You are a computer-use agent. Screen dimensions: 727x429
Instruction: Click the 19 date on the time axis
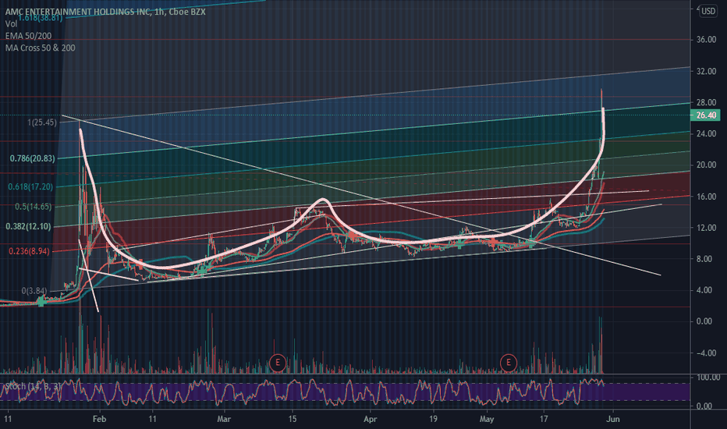tap(433, 420)
